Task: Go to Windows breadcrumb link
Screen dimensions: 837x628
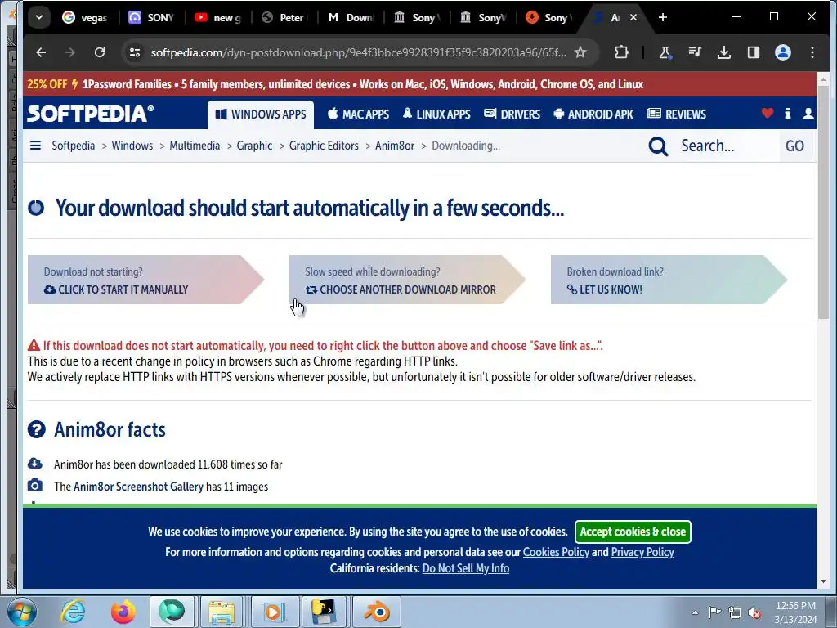Action: click(132, 146)
